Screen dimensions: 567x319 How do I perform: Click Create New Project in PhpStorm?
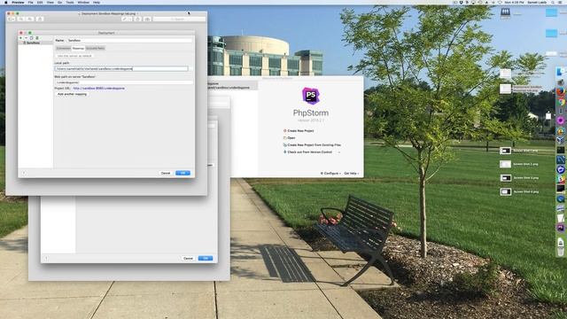[299, 130]
